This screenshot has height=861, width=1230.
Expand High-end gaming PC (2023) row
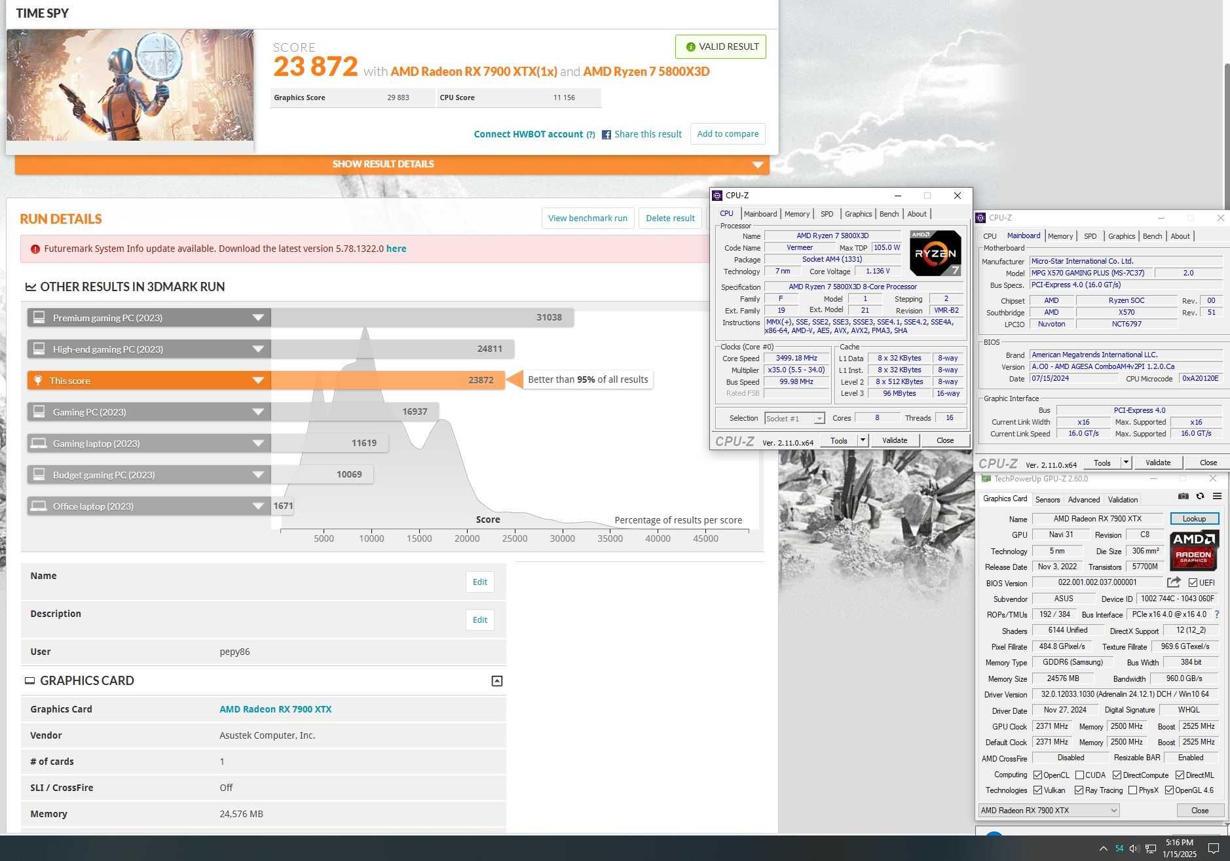coord(258,349)
